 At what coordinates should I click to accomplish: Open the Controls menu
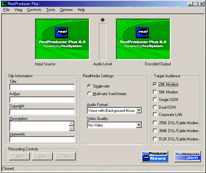[34, 10]
